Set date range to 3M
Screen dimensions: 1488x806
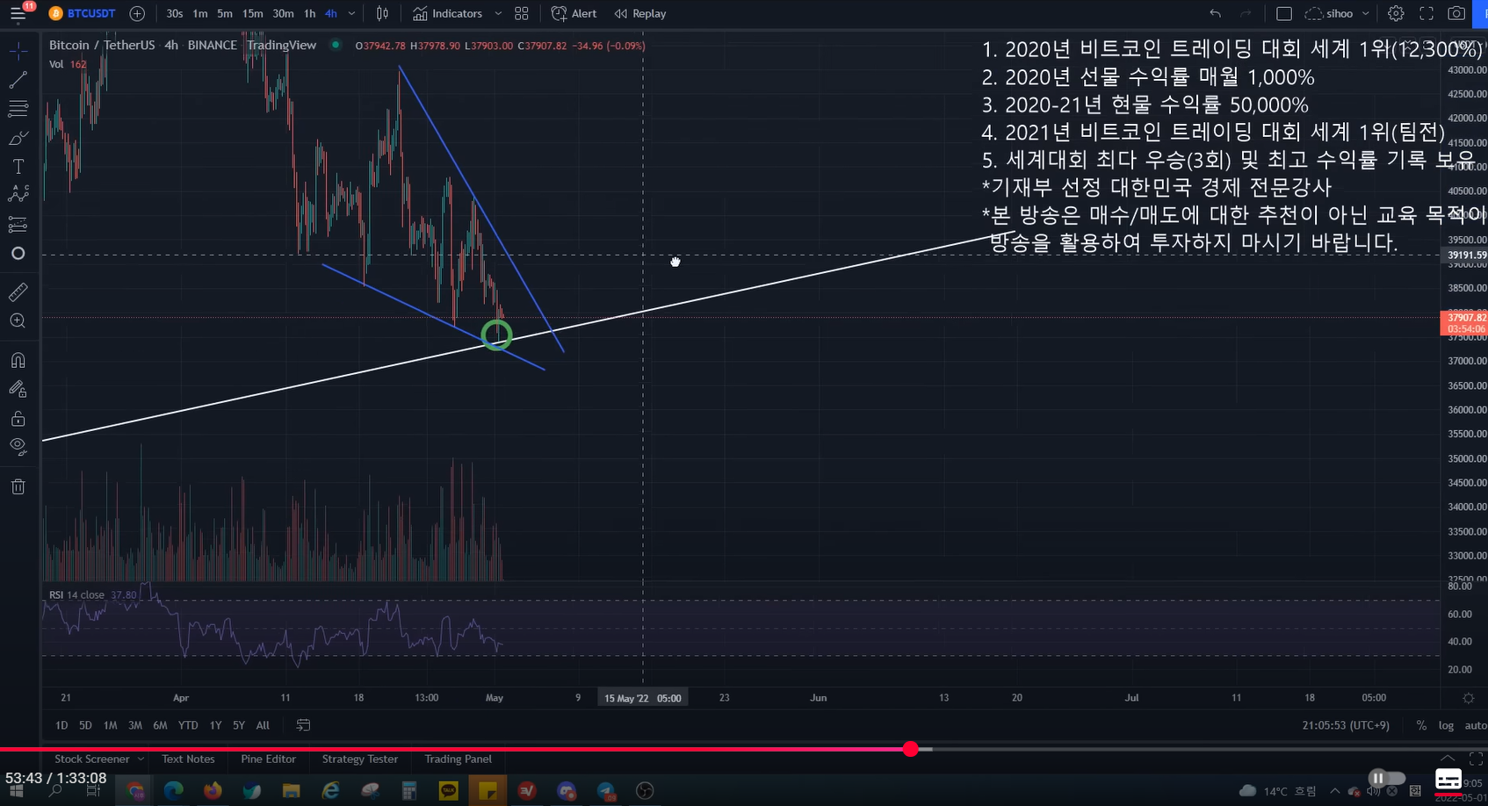pos(135,725)
